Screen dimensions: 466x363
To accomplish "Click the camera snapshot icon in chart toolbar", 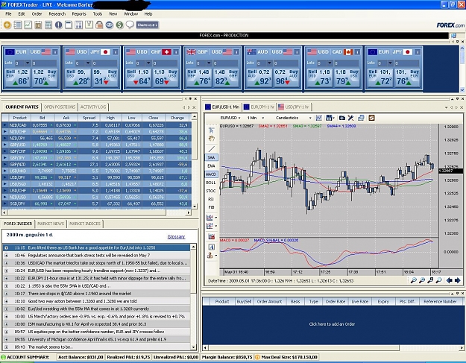I will [342, 118].
